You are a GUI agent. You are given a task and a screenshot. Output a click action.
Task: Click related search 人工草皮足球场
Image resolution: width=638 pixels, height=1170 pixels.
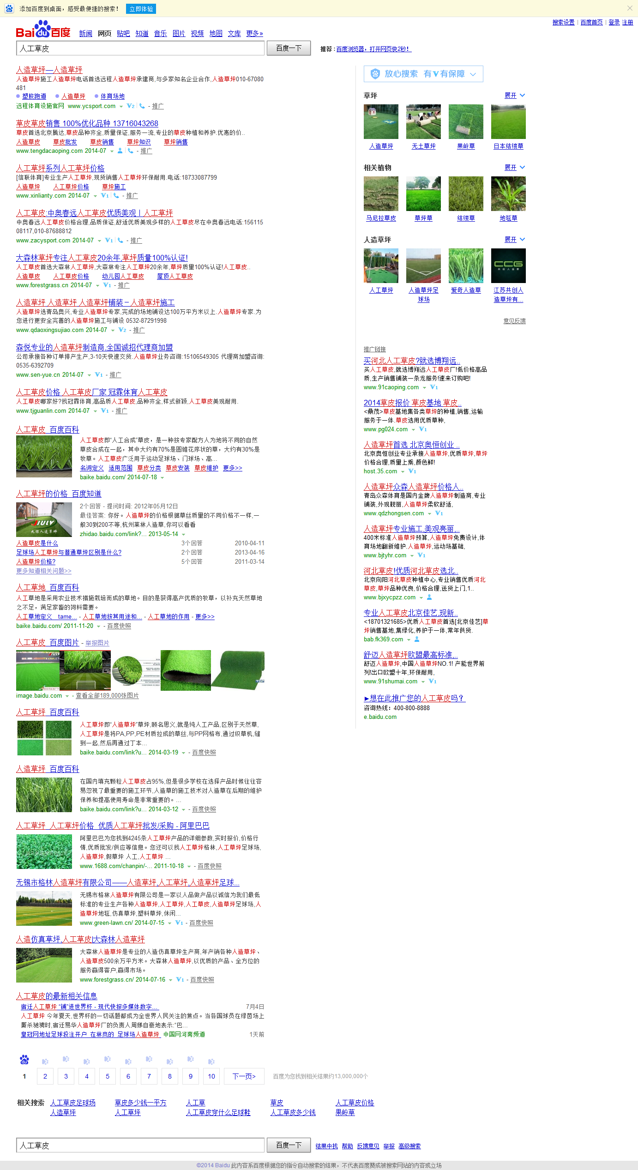click(73, 1103)
